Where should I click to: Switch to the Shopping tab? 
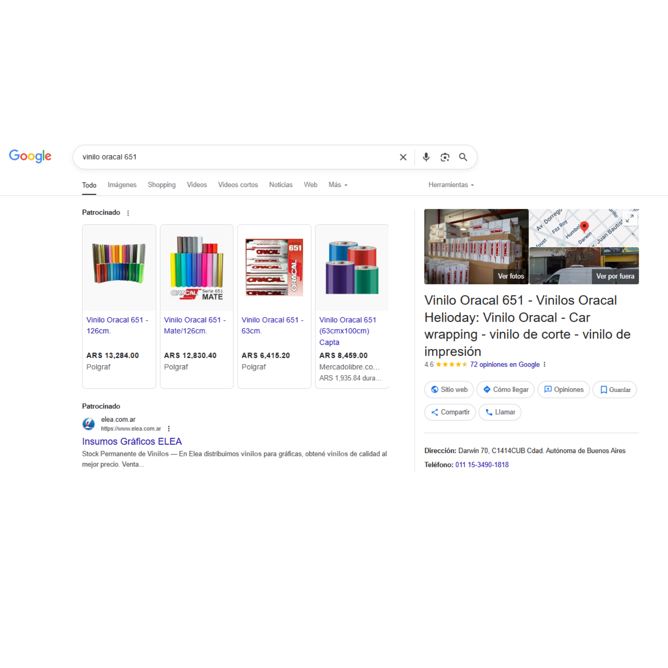(162, 185)
